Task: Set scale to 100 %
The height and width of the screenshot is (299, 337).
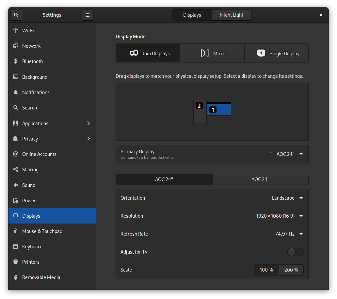Action: tap(266, 270)
